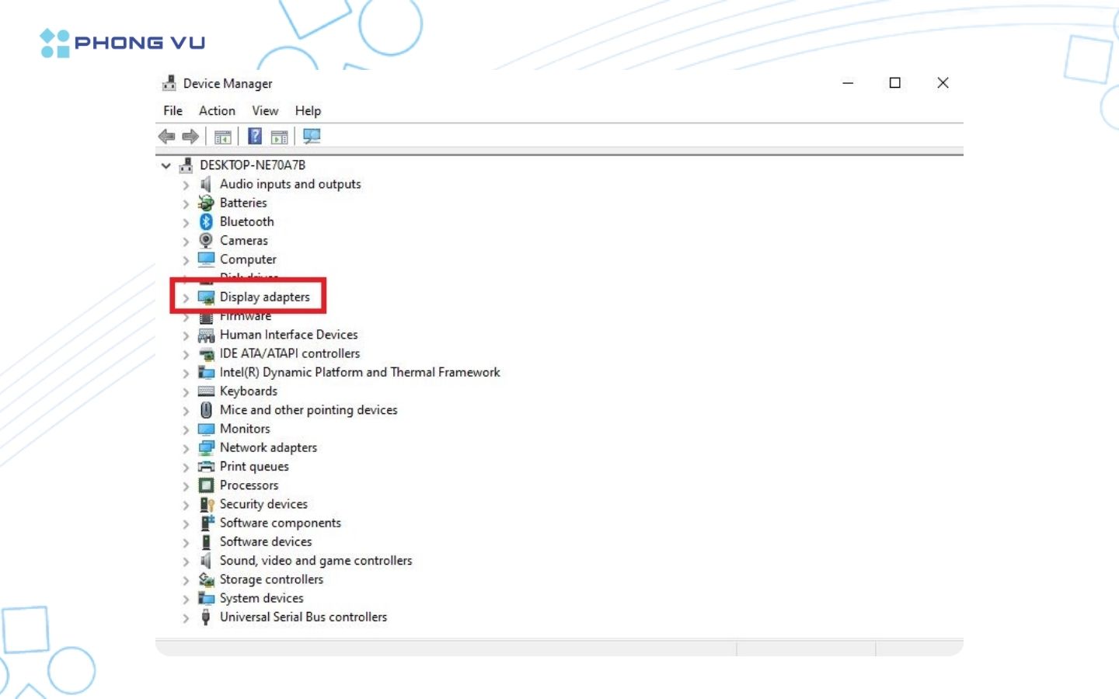Click the toolbar Action Pane properties icon
Image resolution: width=1119 pixels, height=699 pixels.
[279, 137]
